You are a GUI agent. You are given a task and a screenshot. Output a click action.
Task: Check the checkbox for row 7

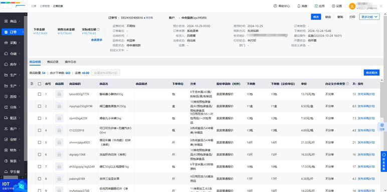coord(40,166)
